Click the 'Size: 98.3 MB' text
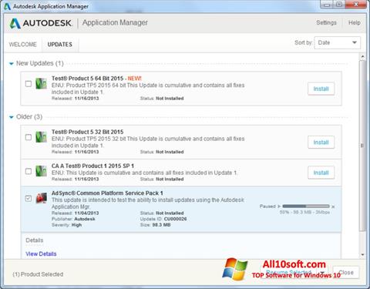The height and width of the screenshot is (289, 370). pos(155,225)
